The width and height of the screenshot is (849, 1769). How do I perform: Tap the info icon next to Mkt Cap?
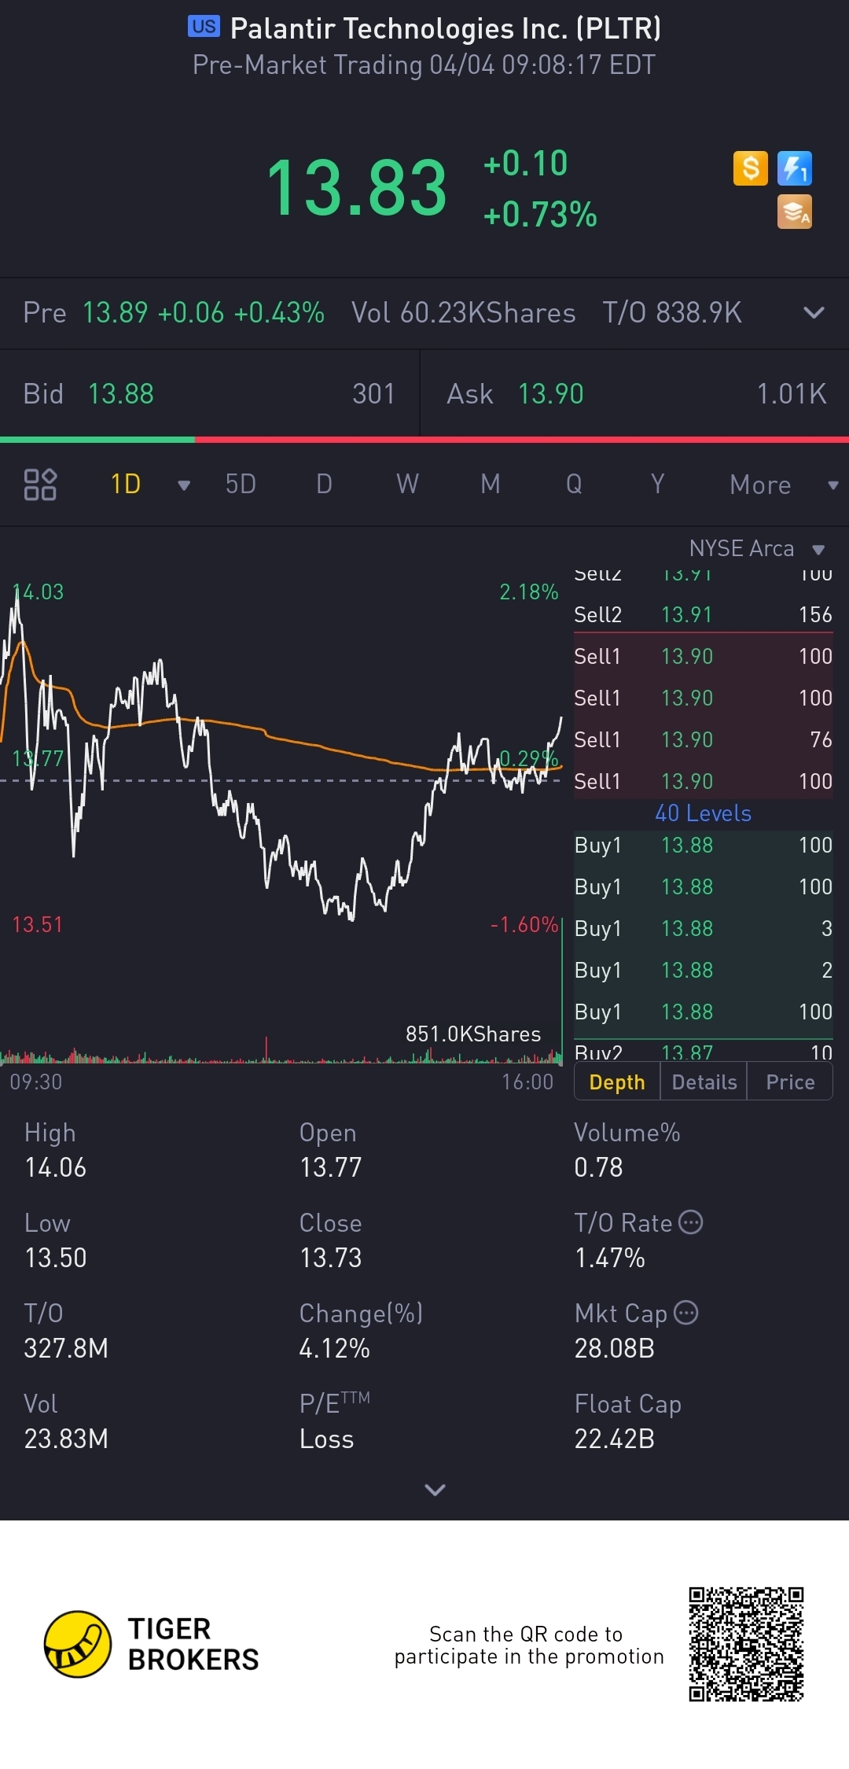(x=685, y=1313)
